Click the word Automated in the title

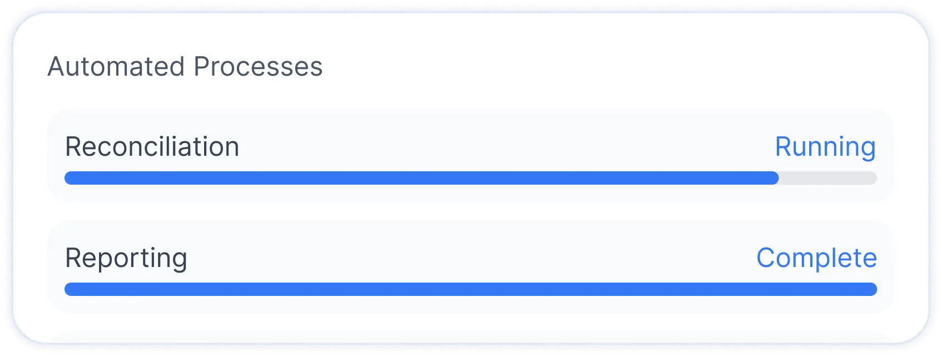click(x=116, y=67)
